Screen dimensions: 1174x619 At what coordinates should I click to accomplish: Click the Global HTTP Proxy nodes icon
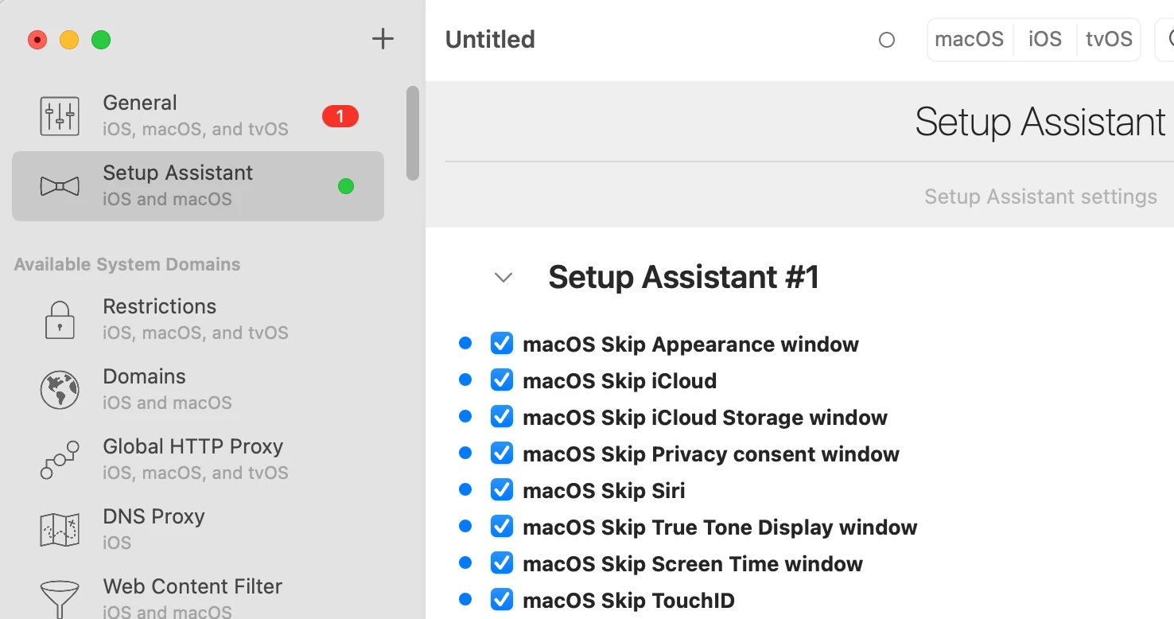click(60, 460)
